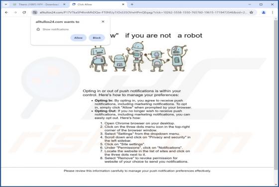The image size is (279, 187).
Task: Open the profile avatar menu
Action: (x=264, y=12)
